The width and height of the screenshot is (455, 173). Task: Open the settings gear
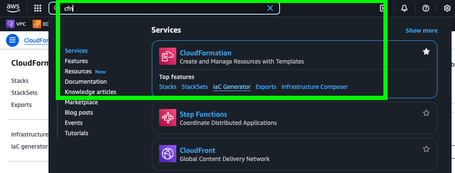point(447,9)
